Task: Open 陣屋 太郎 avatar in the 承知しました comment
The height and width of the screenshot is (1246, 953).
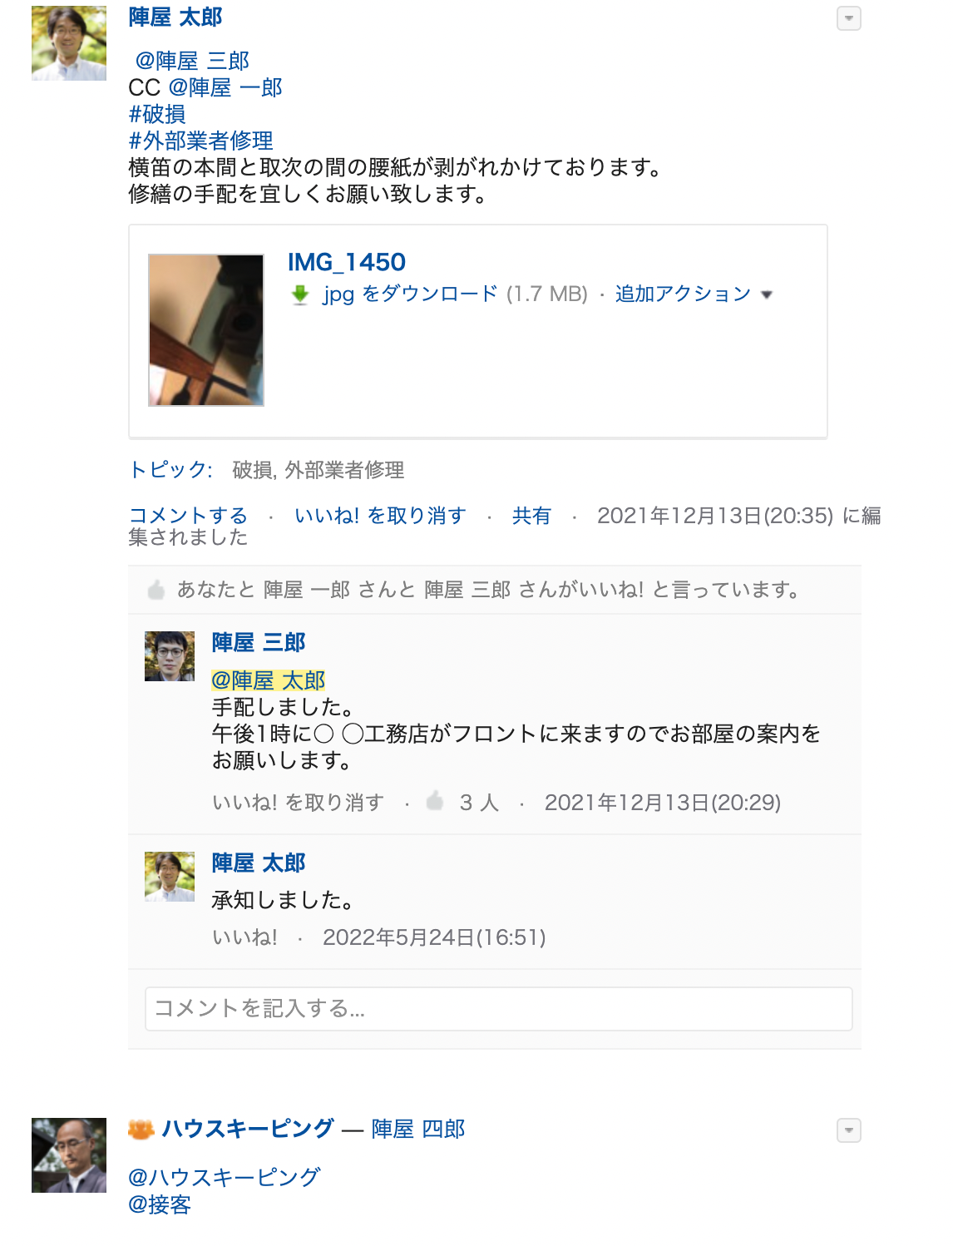Action: (170, 877)
